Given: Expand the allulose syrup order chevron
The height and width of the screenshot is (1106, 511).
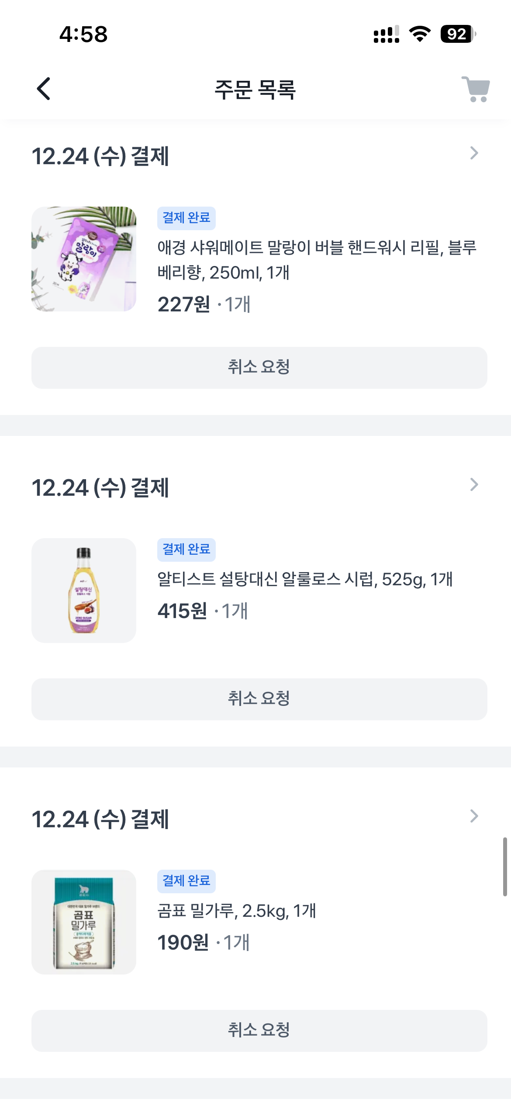Looking at the screenshot, I should click(x=474, y=485).
